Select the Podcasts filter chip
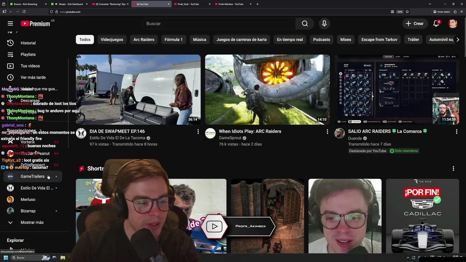 [321, 39]
